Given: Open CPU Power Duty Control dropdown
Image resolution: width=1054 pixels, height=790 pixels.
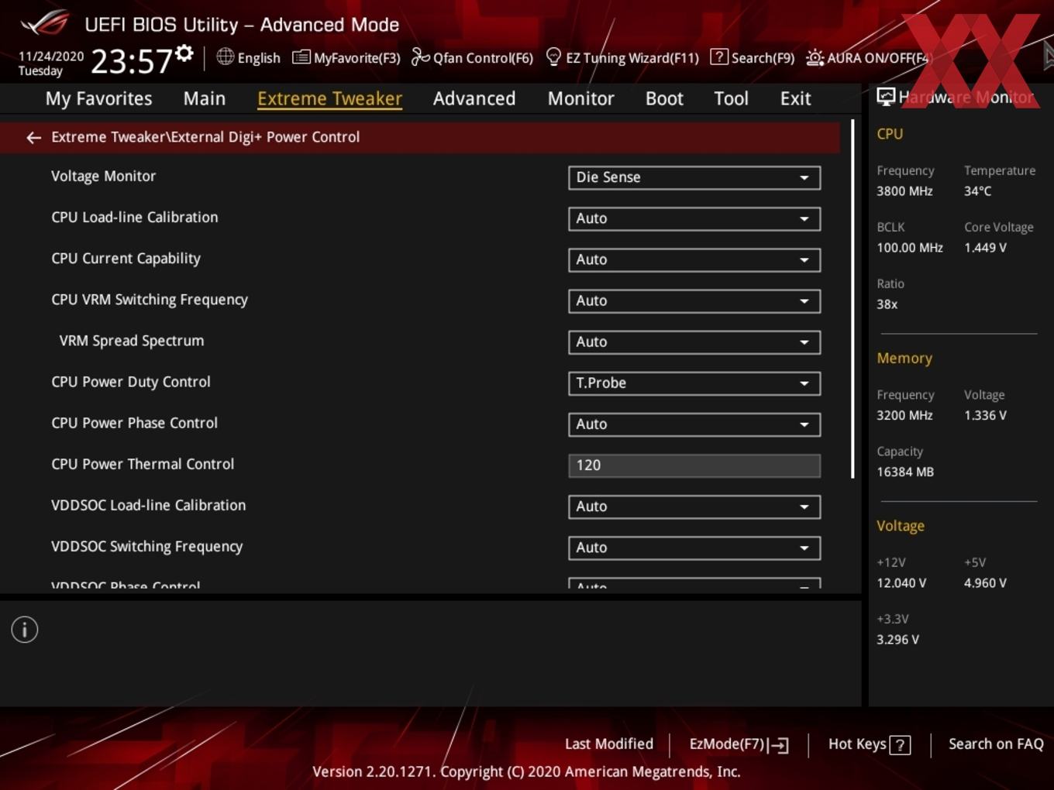Looking at the screenshot, I should point(694,383).
